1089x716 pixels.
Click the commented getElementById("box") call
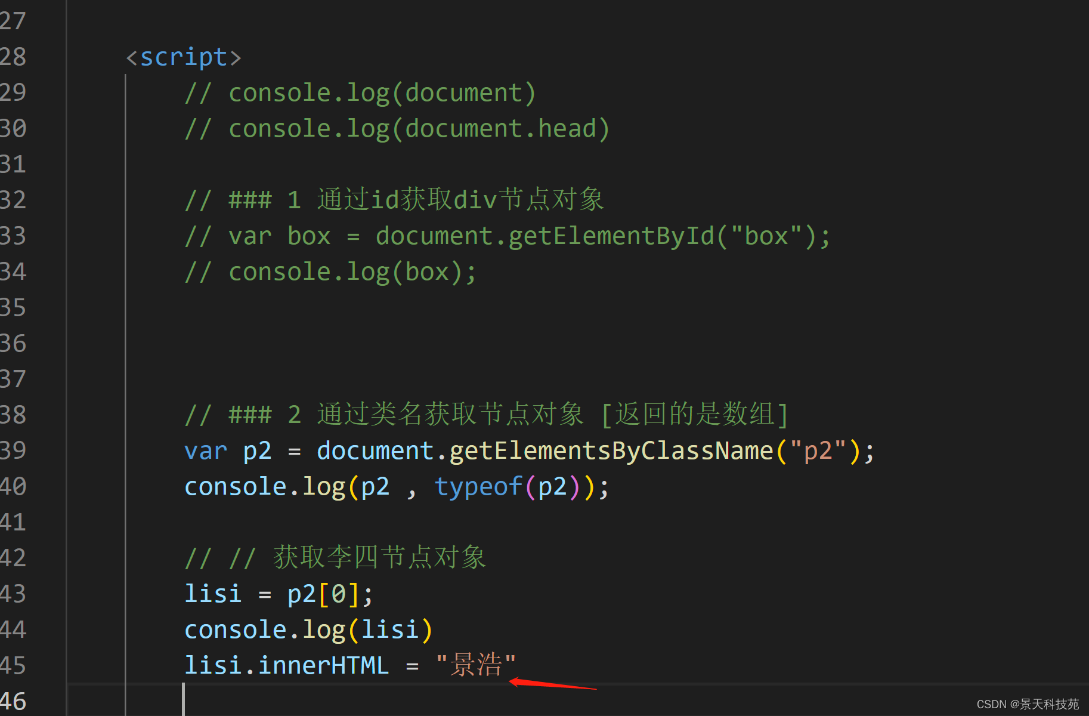[x=602, y=236]
